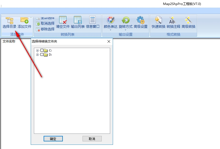This screenshot has height=149, width=220.
Task: Close the 选择待转换文件夹 dialog
Action: tap(109, 41)
